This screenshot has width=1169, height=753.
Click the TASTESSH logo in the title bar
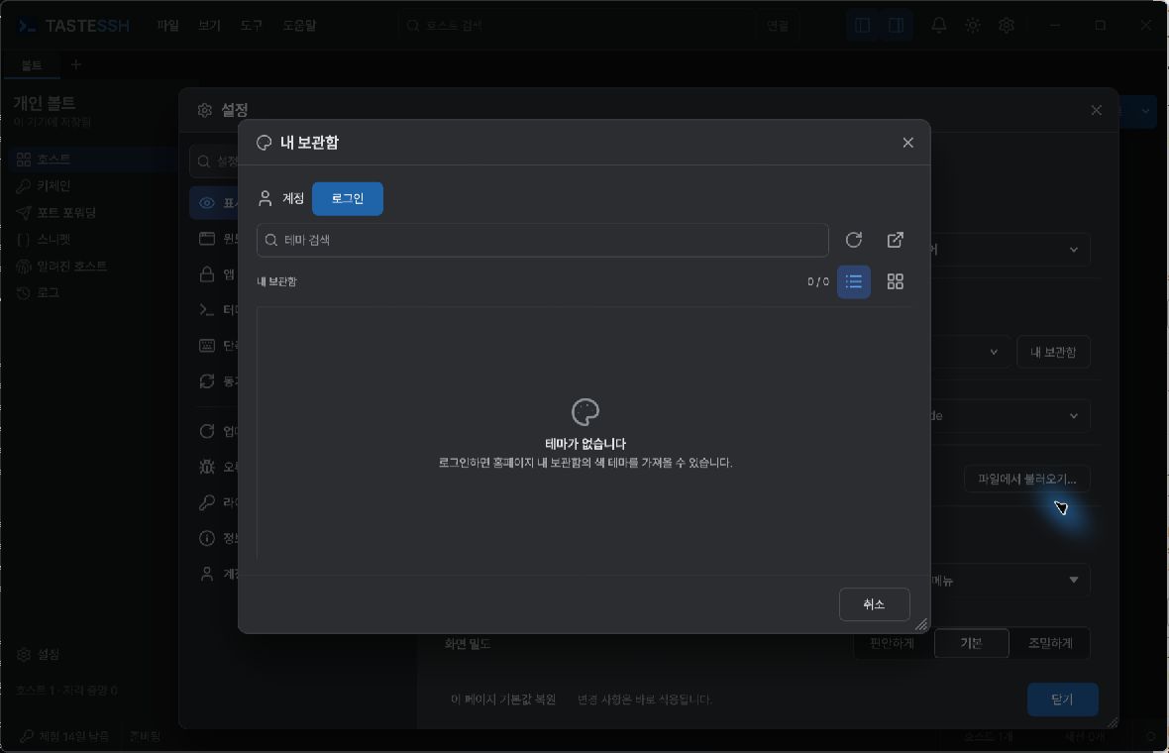coord(73,26)
